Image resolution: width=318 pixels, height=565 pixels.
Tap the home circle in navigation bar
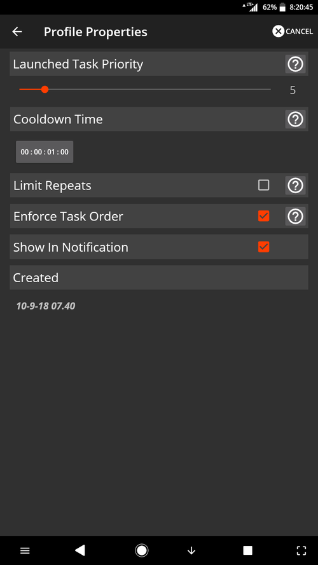[x=141, y=550]
